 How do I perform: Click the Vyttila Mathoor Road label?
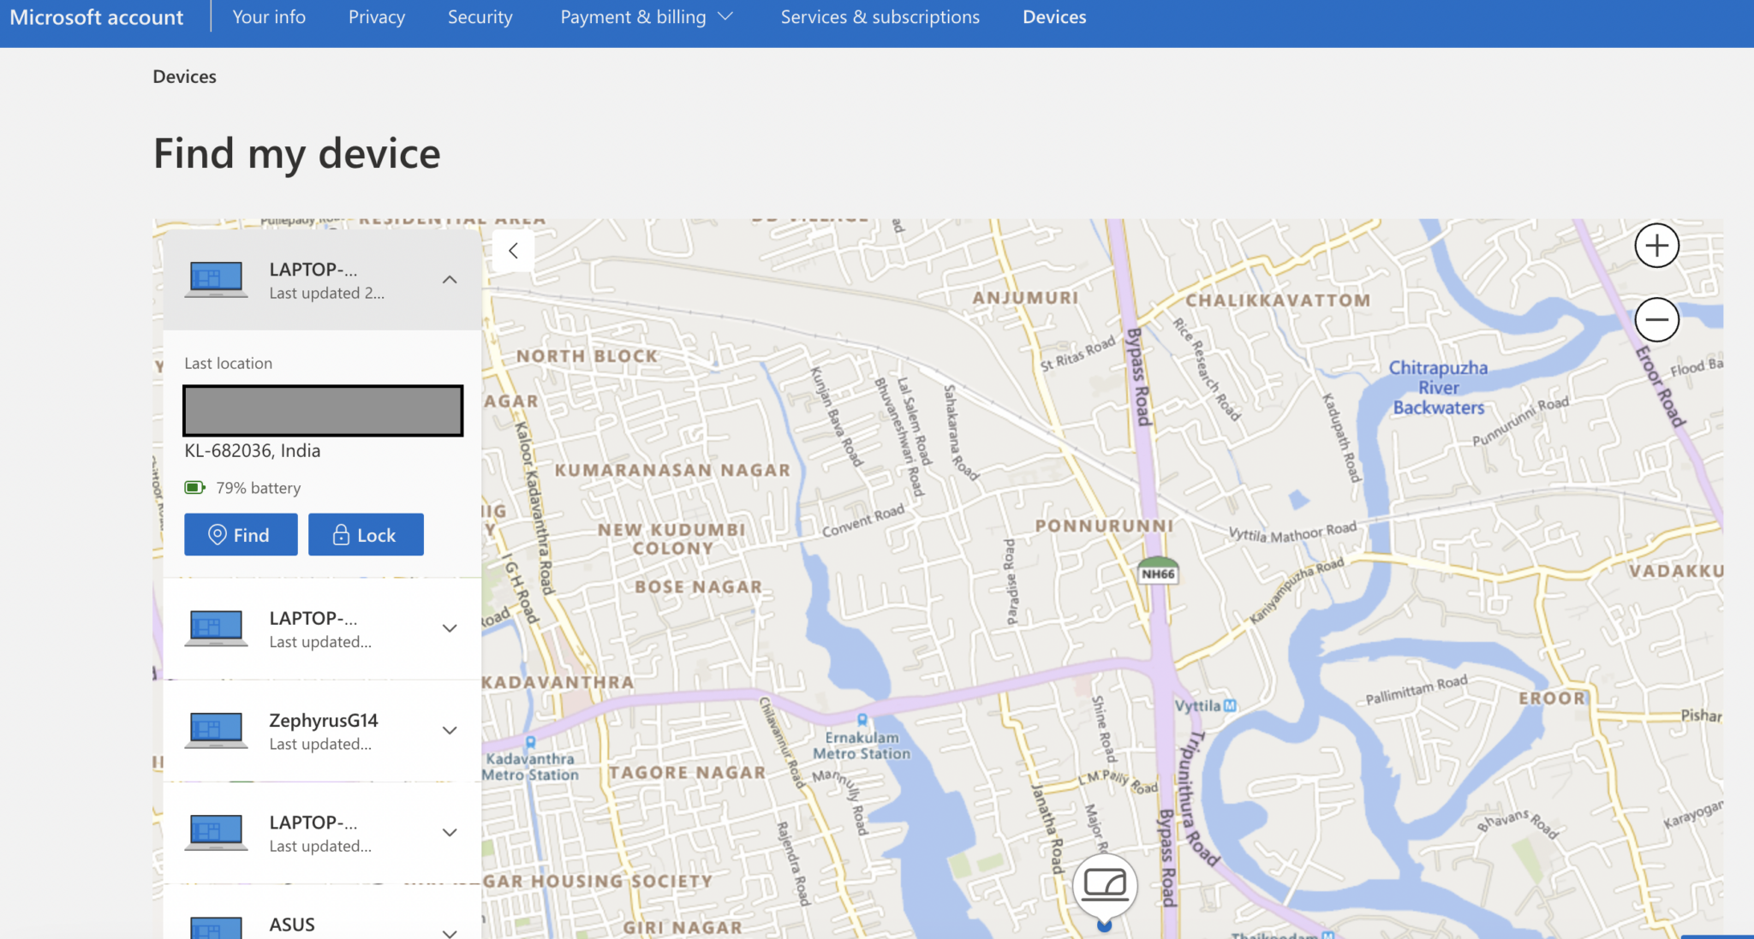(x=1293, y=532)
